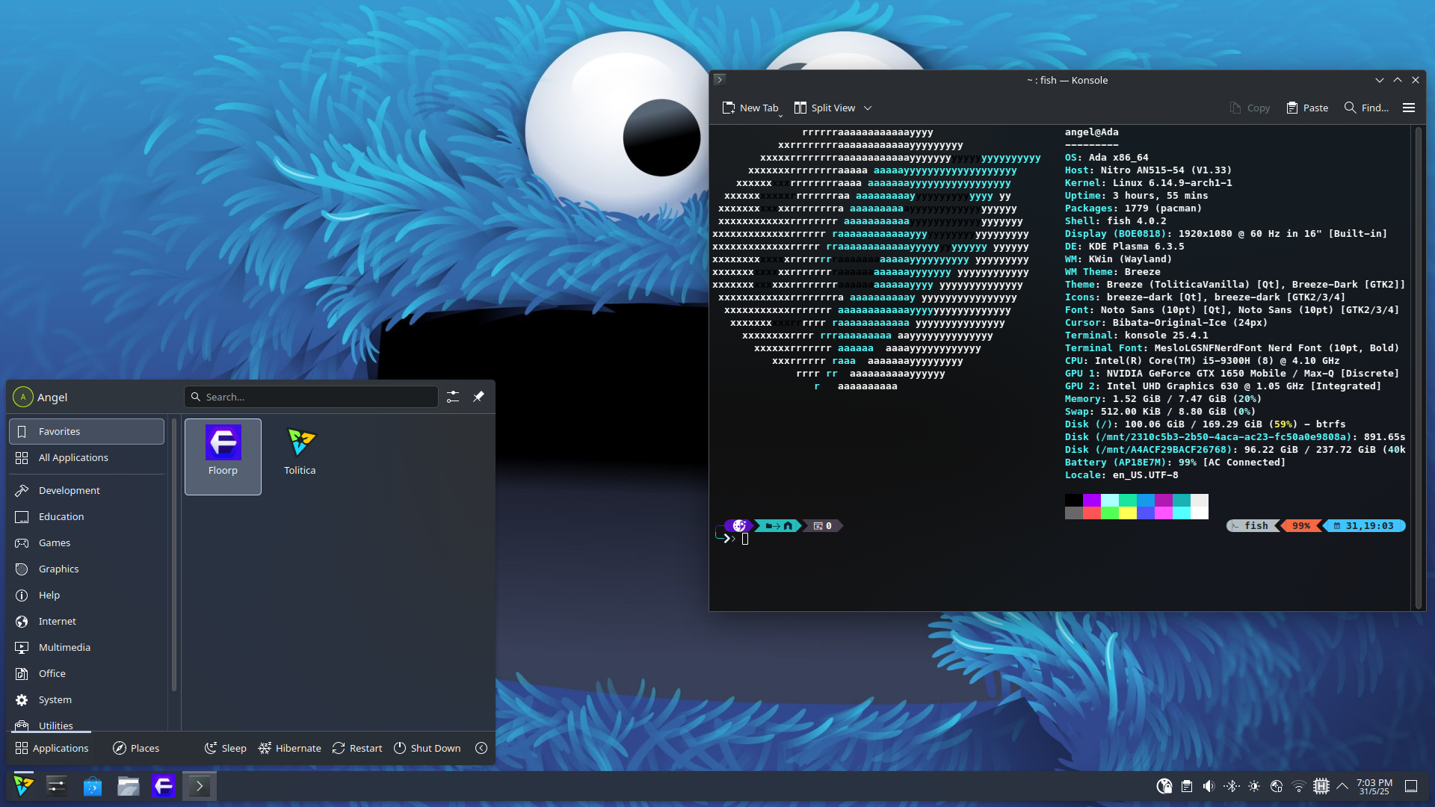1435x807 pixels.
Task: Launch Floorp from the Favorites grid
Action: click(x=223, y=457)
